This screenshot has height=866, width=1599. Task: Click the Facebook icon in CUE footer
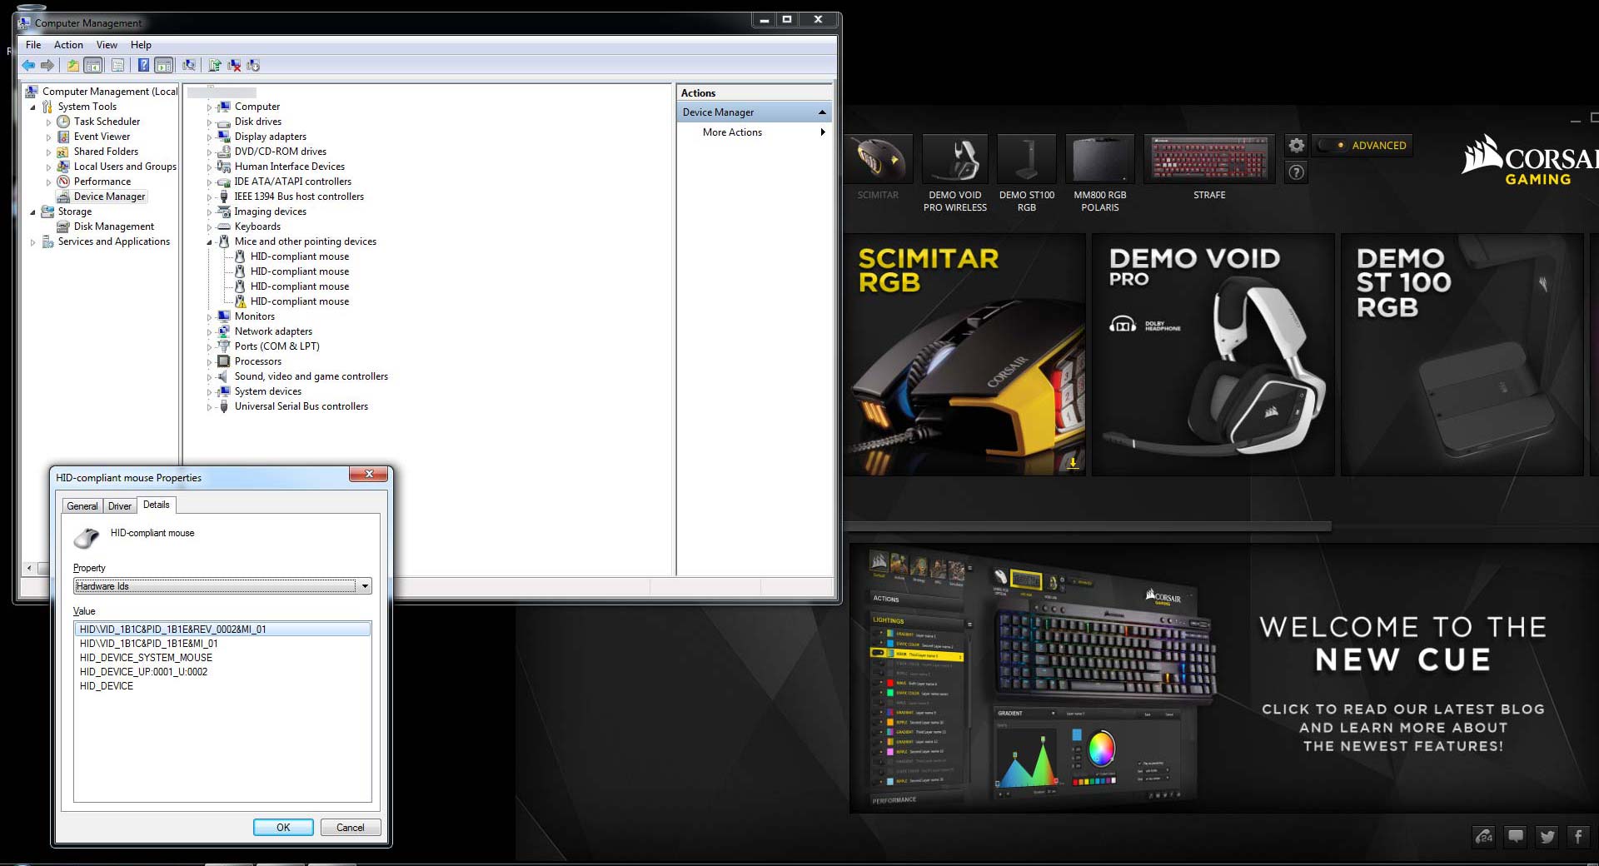(1578, 836)
